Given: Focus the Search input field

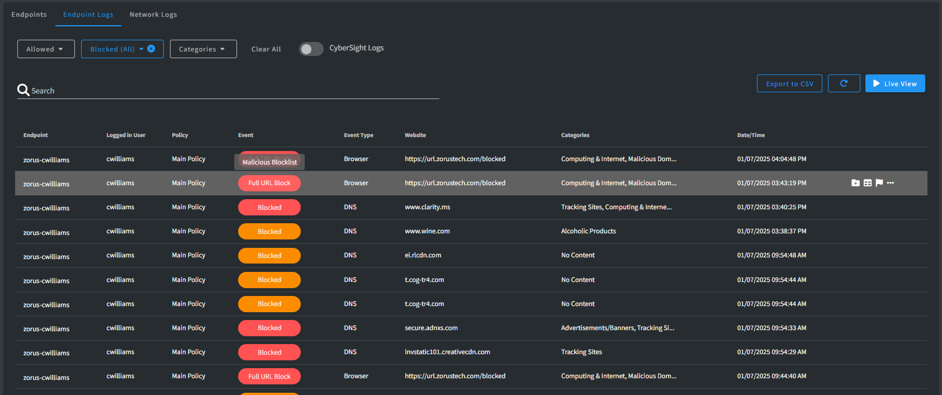Looking at the screenshot, I should tap(228, 91).
